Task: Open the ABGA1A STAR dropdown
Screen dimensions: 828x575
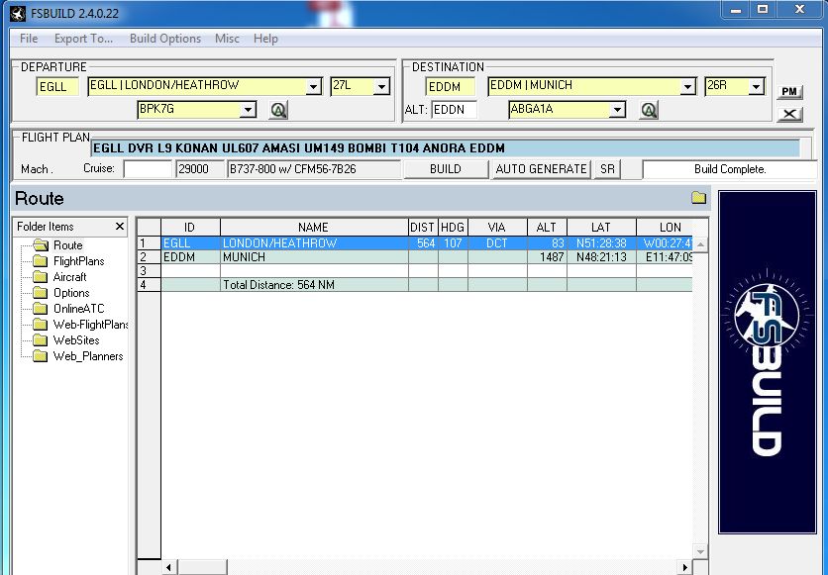Action: 617,110
